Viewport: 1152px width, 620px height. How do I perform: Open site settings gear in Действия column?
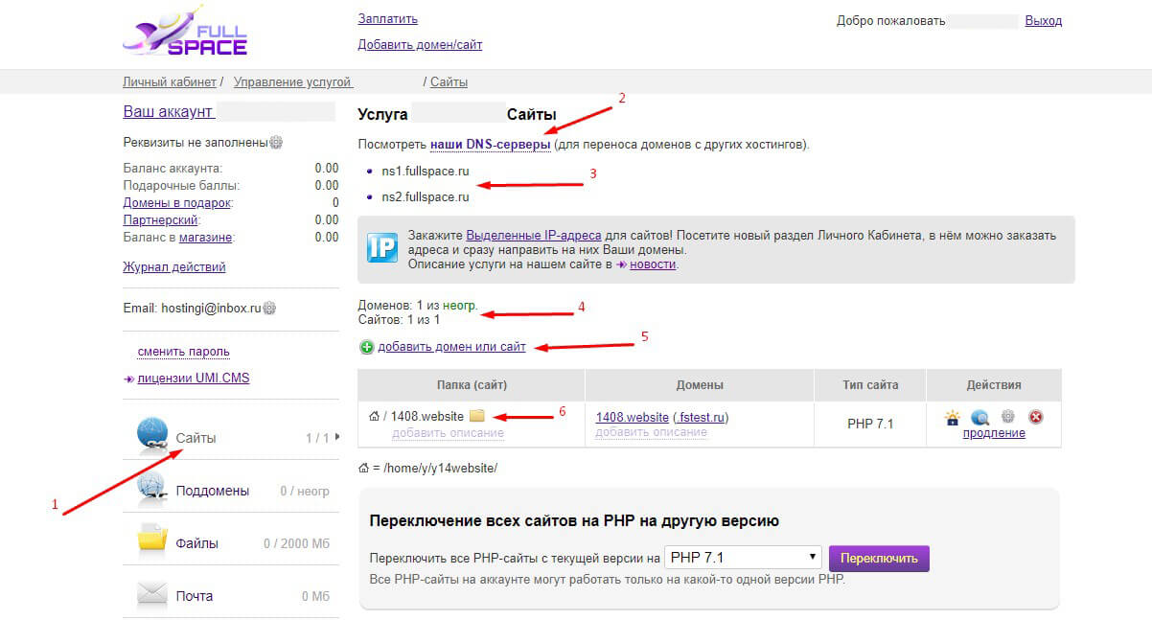(x=1007, y=417)
